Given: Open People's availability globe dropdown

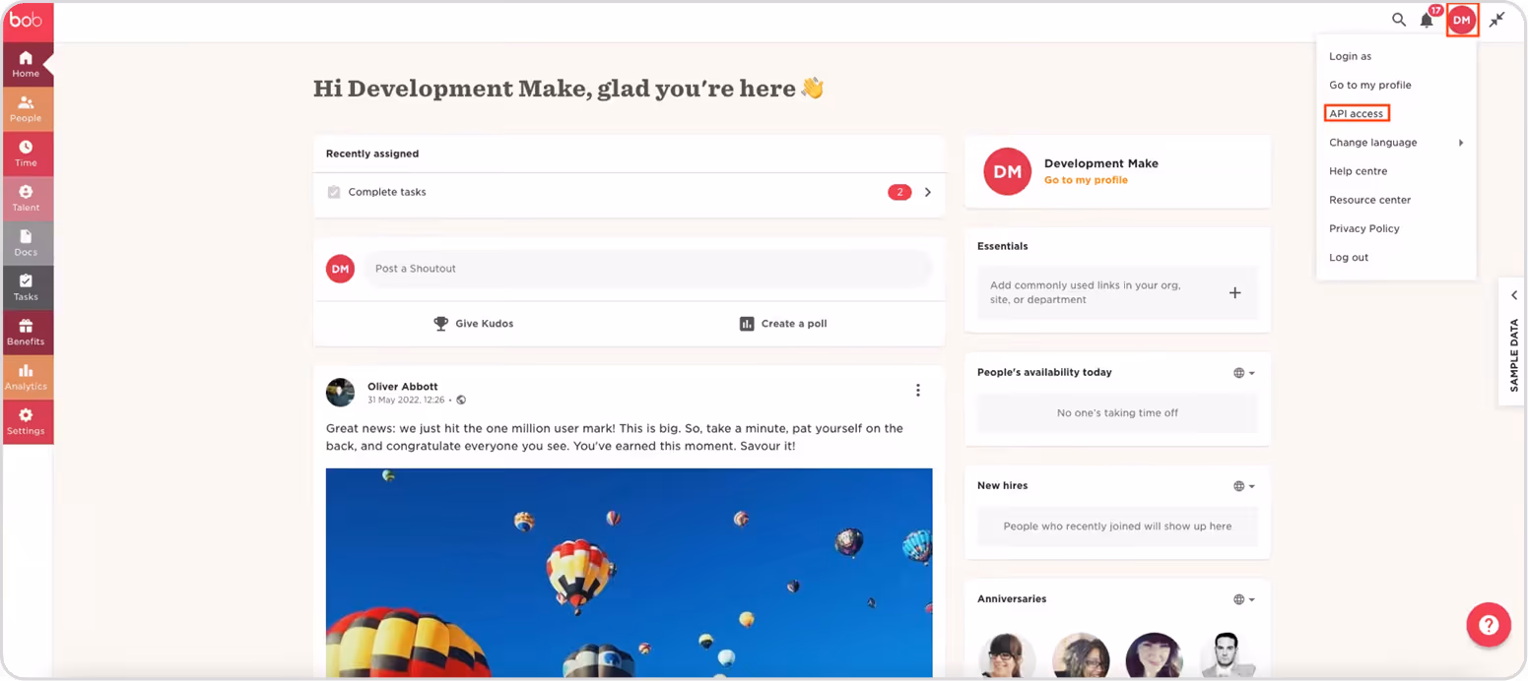Looking at the screenshot, I should [x=1244, y=373].
